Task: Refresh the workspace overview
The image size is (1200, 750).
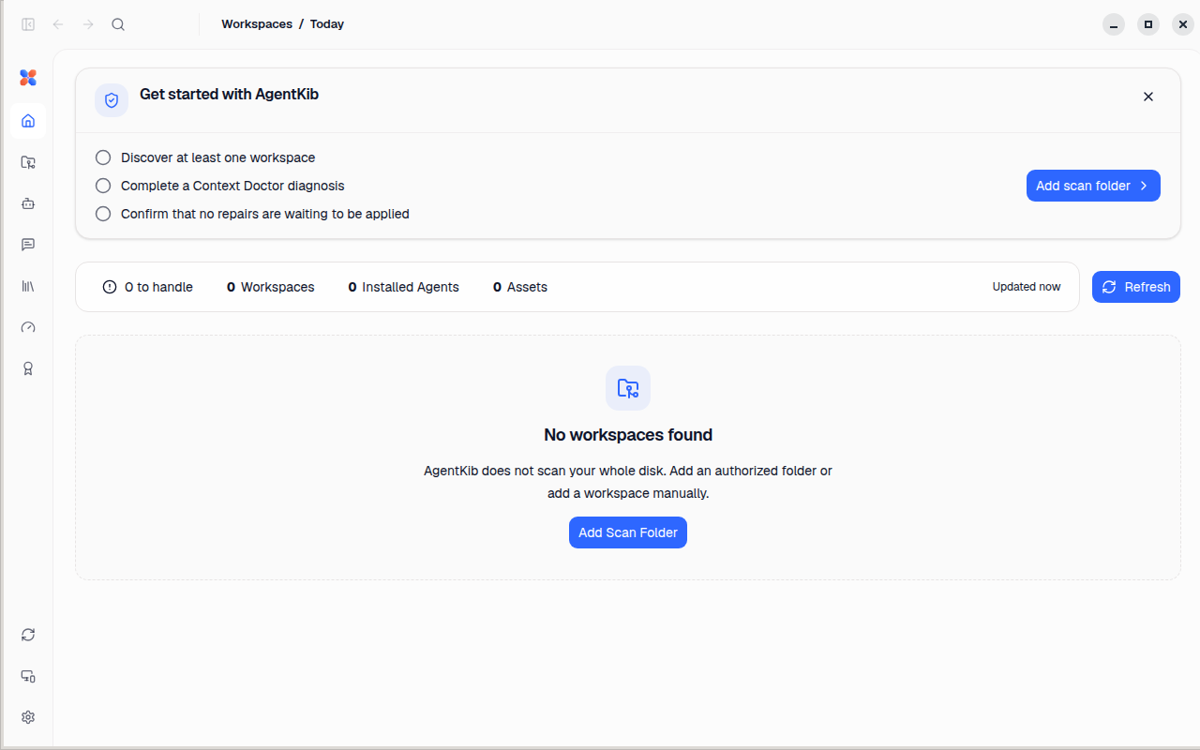Action: click(1136, 287)
